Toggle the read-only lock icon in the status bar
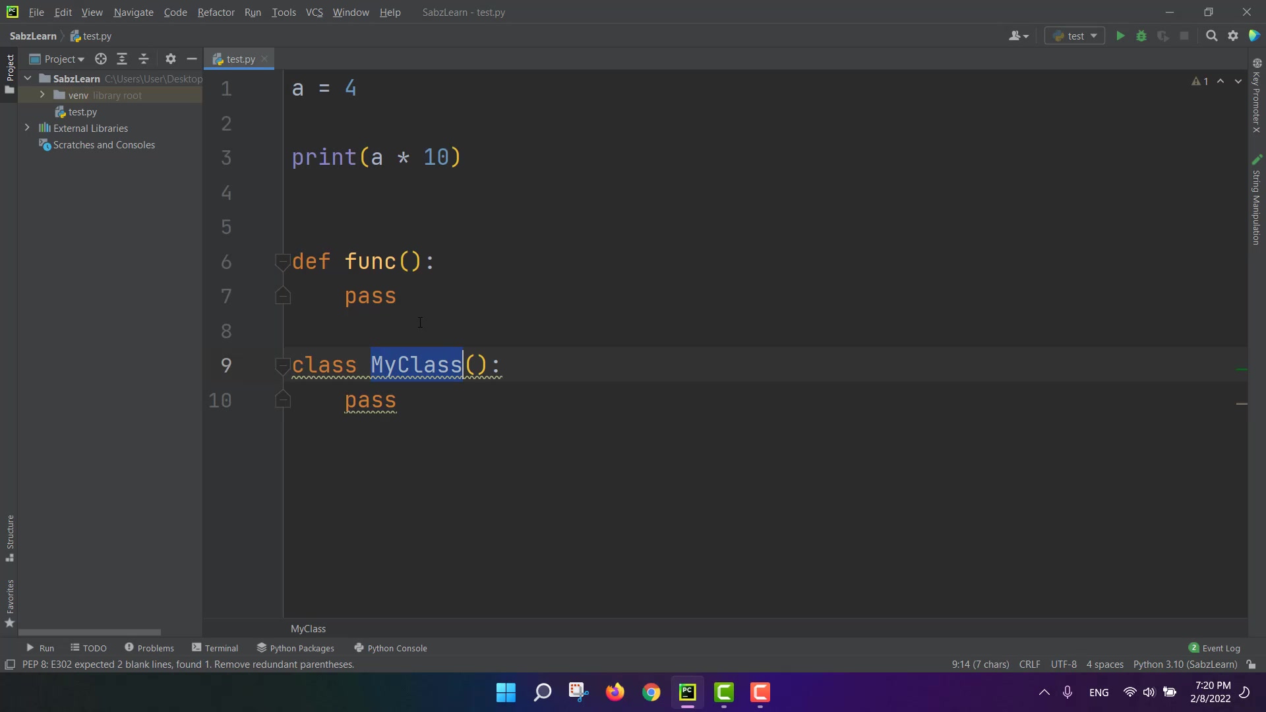The image size is (1266, 712). (x=1251, y=665)
